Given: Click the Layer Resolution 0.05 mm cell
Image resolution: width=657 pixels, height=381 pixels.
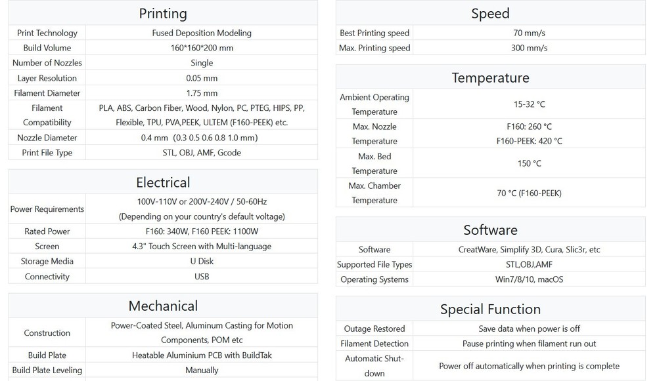Looking at the screenshot, I should click(x=202, y=78).
